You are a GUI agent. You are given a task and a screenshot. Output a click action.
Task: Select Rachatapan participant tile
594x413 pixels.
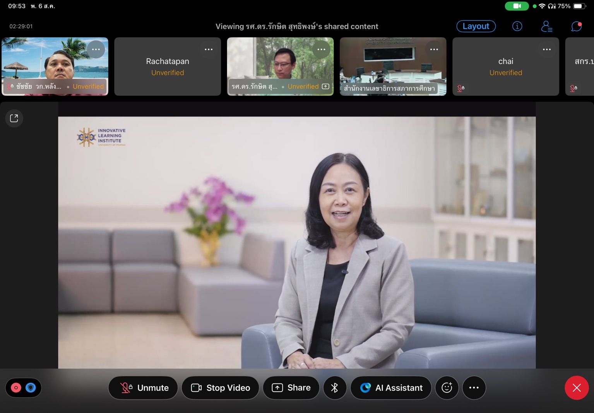tap(168, 67)
